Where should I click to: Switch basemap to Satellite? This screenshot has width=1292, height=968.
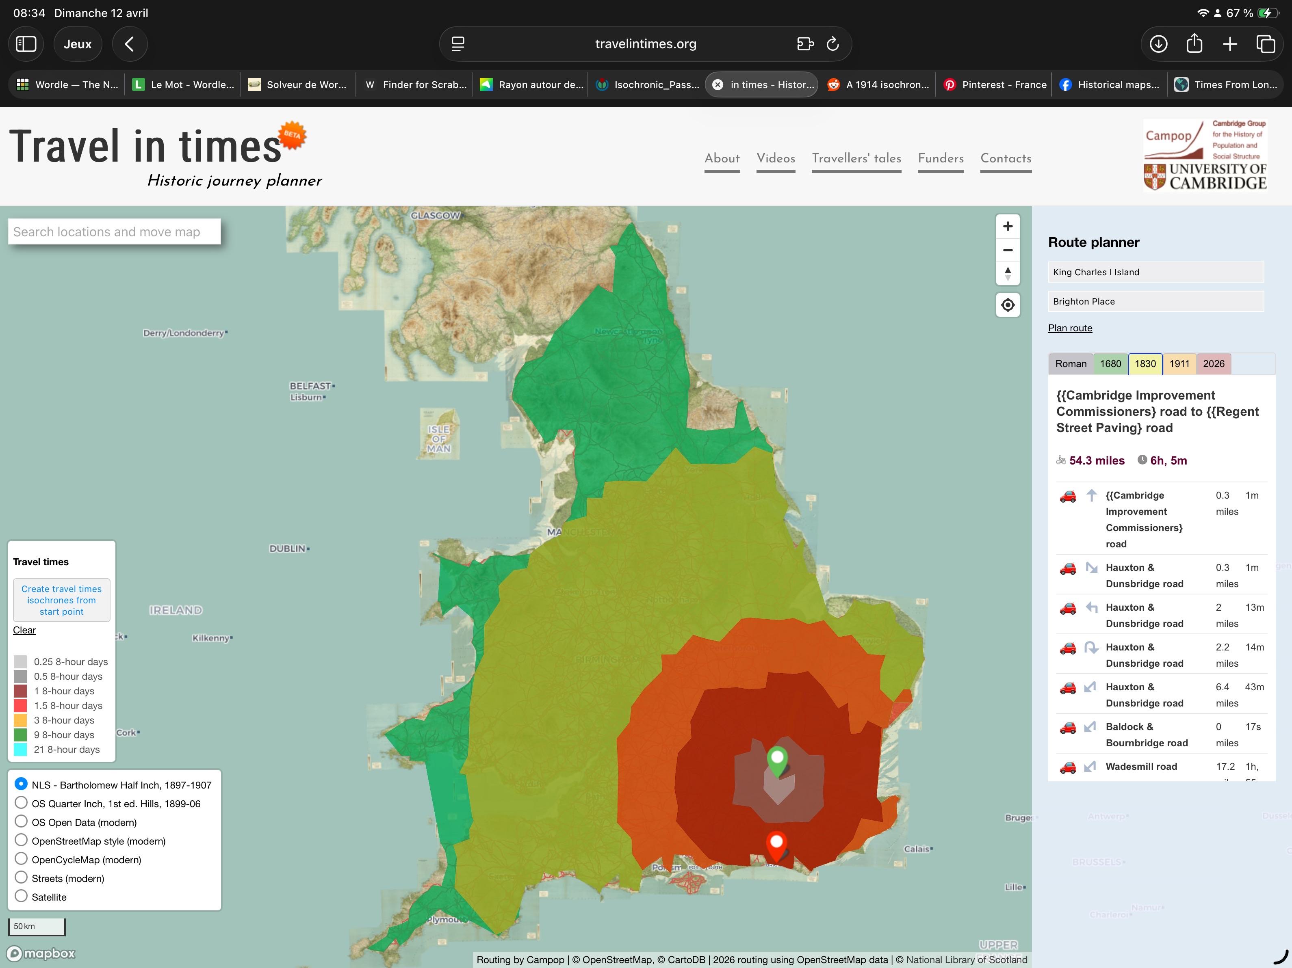(22, 896)
